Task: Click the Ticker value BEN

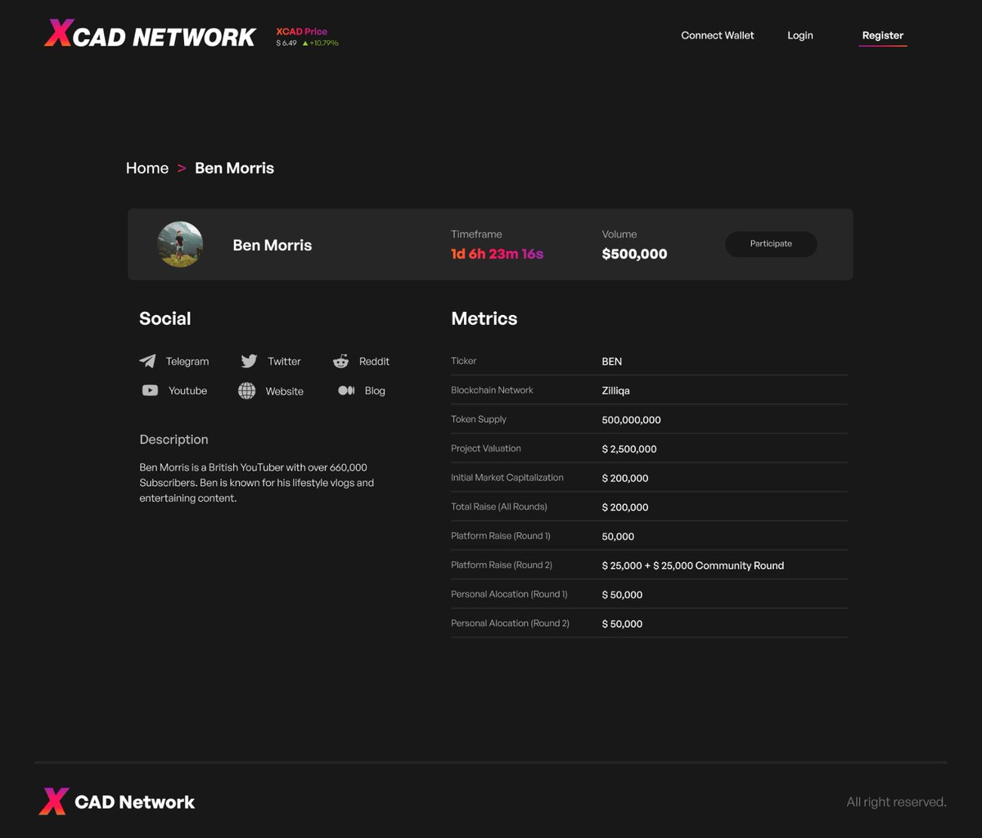Action: click(612, 361)
